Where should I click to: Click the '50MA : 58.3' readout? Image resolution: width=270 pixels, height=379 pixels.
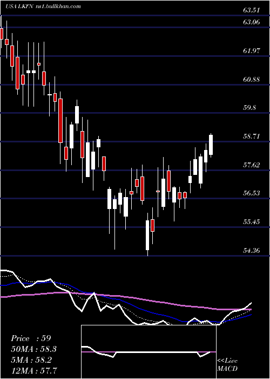point(35,349)
